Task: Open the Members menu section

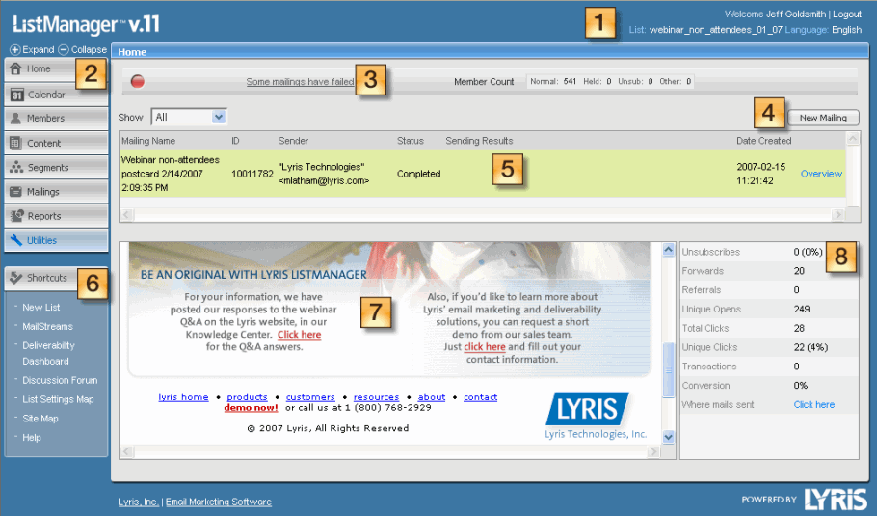Action: pyautogui.click(x=56, y=118)
